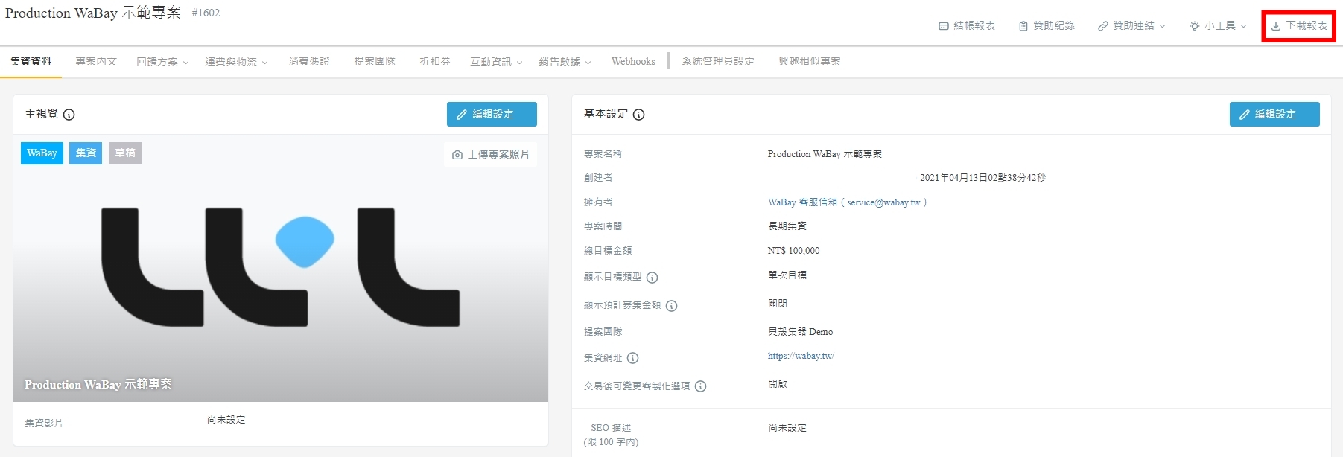The height and width of the screenshot is (457, 1343).
Task: Click the NT$ 100,000 target amount
Action: [x=794, y=251]
